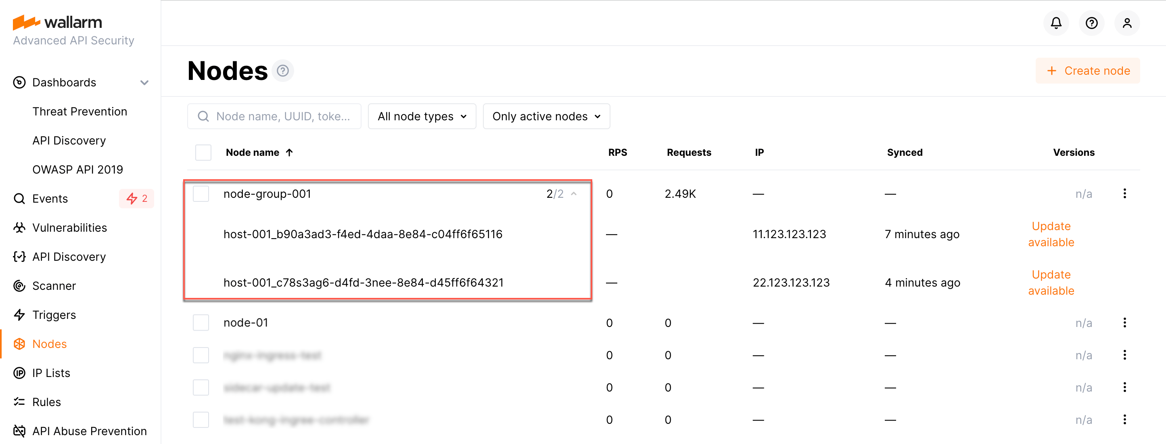The image size is (1166, 444).
Task: Go to Triggers in sidebar
Action: (54, 315)
